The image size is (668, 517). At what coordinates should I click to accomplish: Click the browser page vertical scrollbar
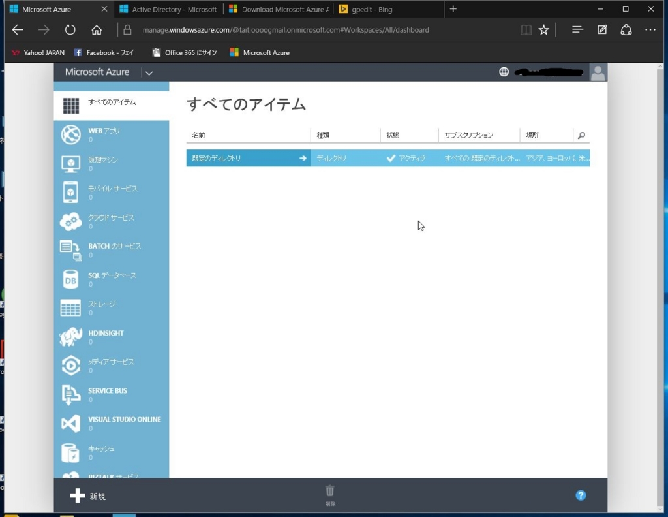tap(660, 289)
